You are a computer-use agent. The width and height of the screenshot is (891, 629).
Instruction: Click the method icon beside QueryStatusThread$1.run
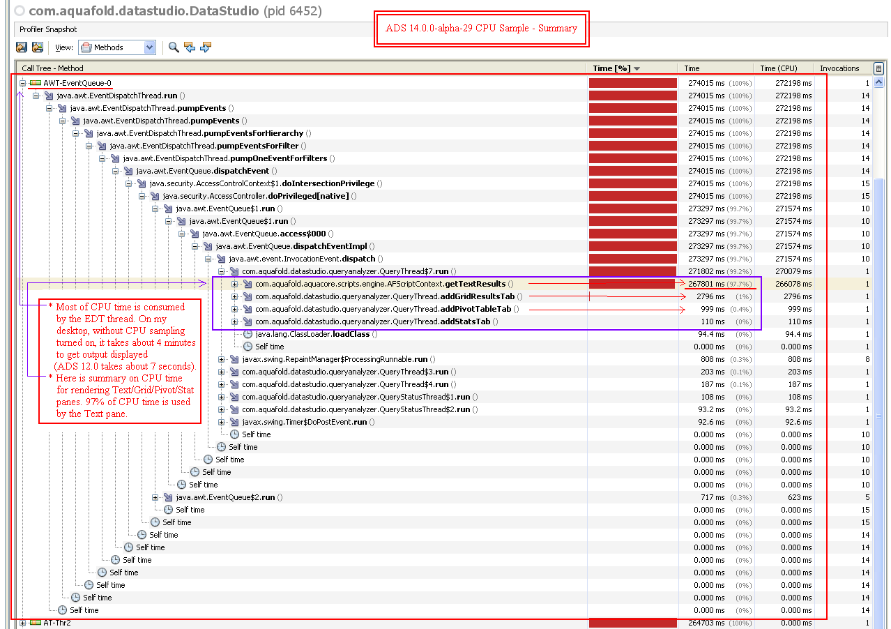tap(235, 397)
